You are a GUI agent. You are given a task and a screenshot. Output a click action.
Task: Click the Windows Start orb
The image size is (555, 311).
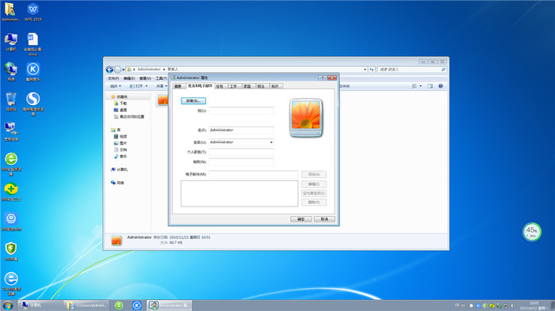[x=7, y=305]
